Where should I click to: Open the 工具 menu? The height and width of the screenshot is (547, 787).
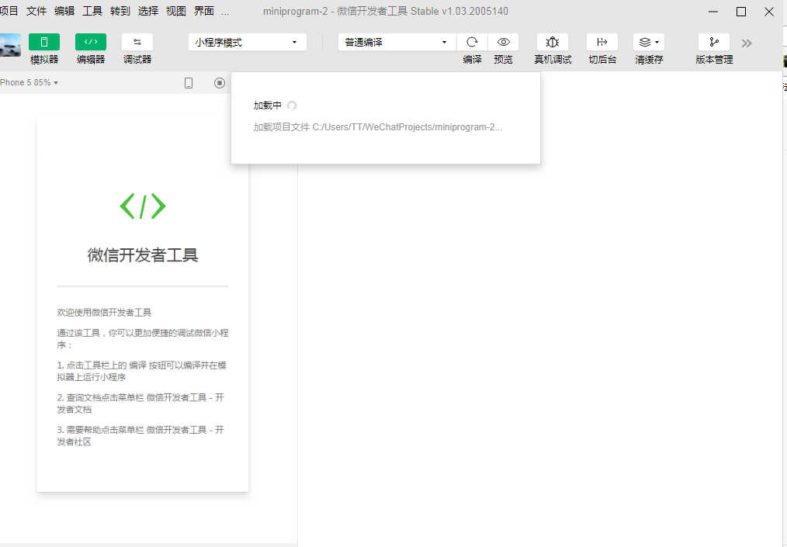click(92, 11)
